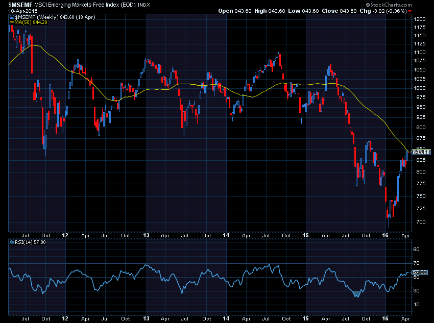
Task: Click the 30 level label on the RSI axis
Action: click(x=416, y=291)
